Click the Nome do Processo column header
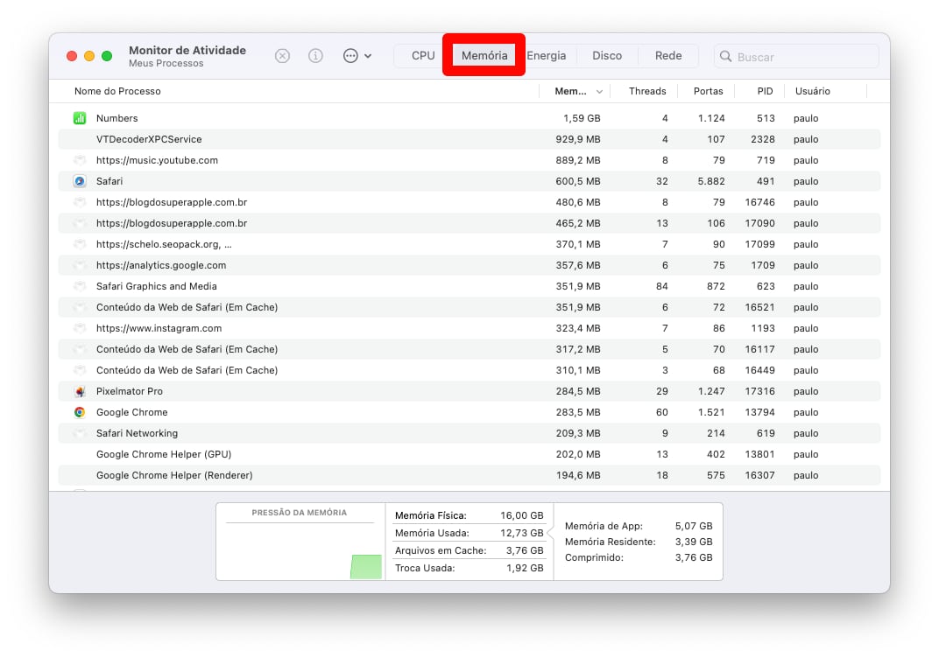The width and height of the screenshot is (939, 658). (117, 91)
